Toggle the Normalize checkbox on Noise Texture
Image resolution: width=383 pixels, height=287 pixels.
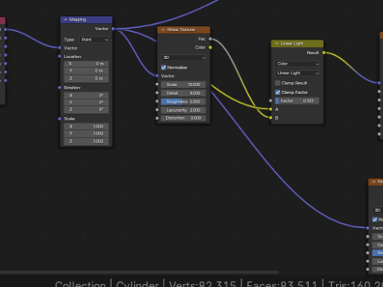(x=164, y=68)
